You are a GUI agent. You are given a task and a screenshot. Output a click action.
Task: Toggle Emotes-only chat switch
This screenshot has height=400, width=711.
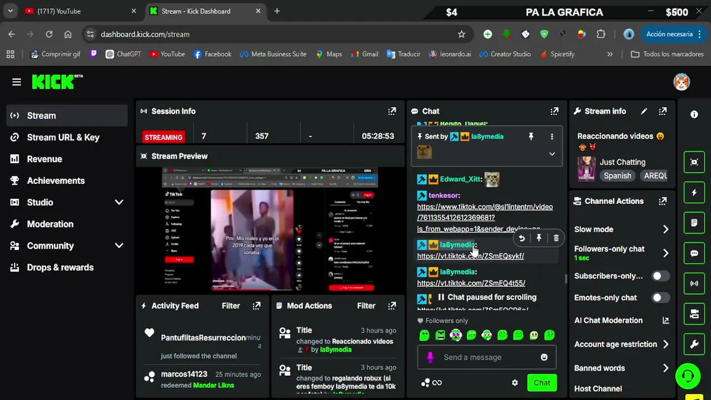(x=660, y=298)
